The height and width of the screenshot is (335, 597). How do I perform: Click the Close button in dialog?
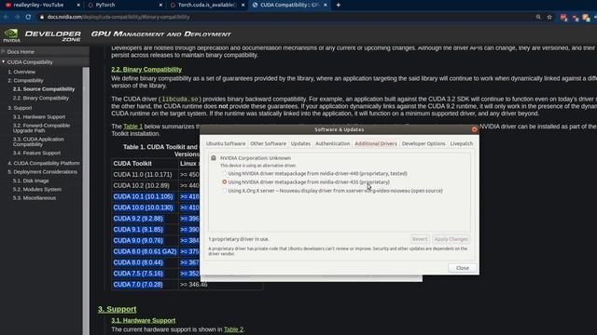tap(463, 268)
